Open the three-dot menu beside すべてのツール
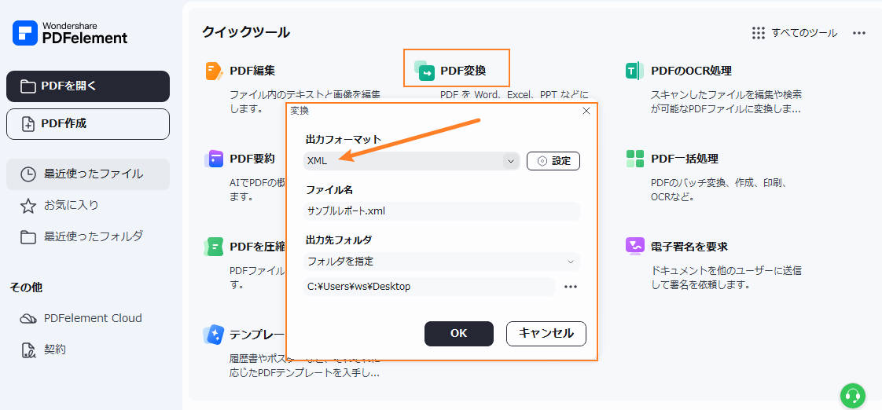The height and width of the screenshot is (410, 882). click(859, 33)
